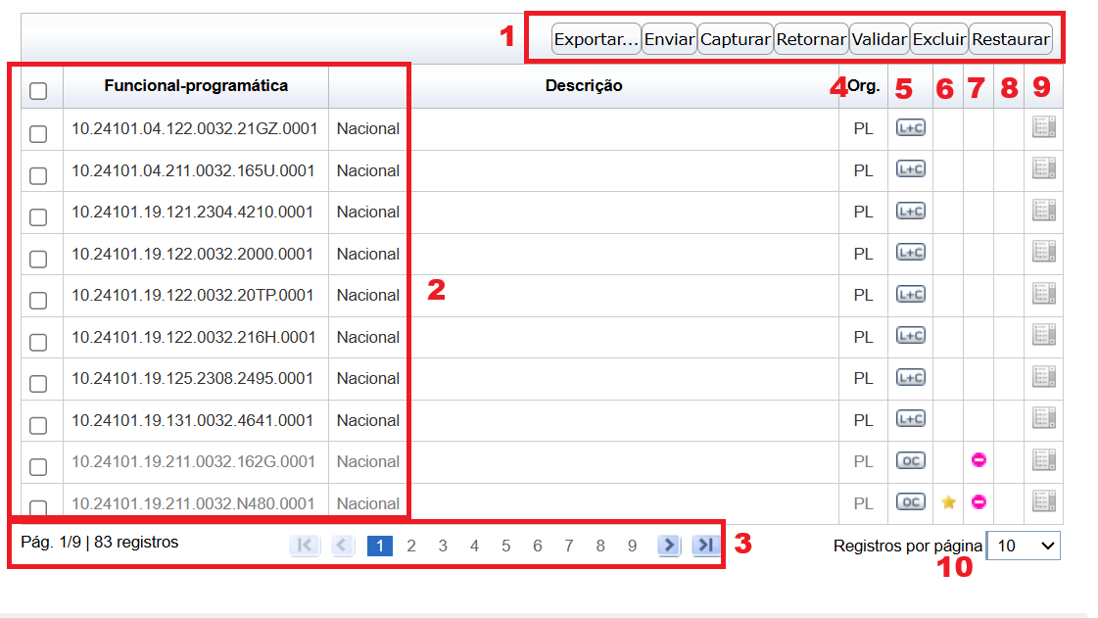This screenshot has height=618, width=1098.
Task: Click the yellow star in the N480 row
Action: tap(948, 502)
